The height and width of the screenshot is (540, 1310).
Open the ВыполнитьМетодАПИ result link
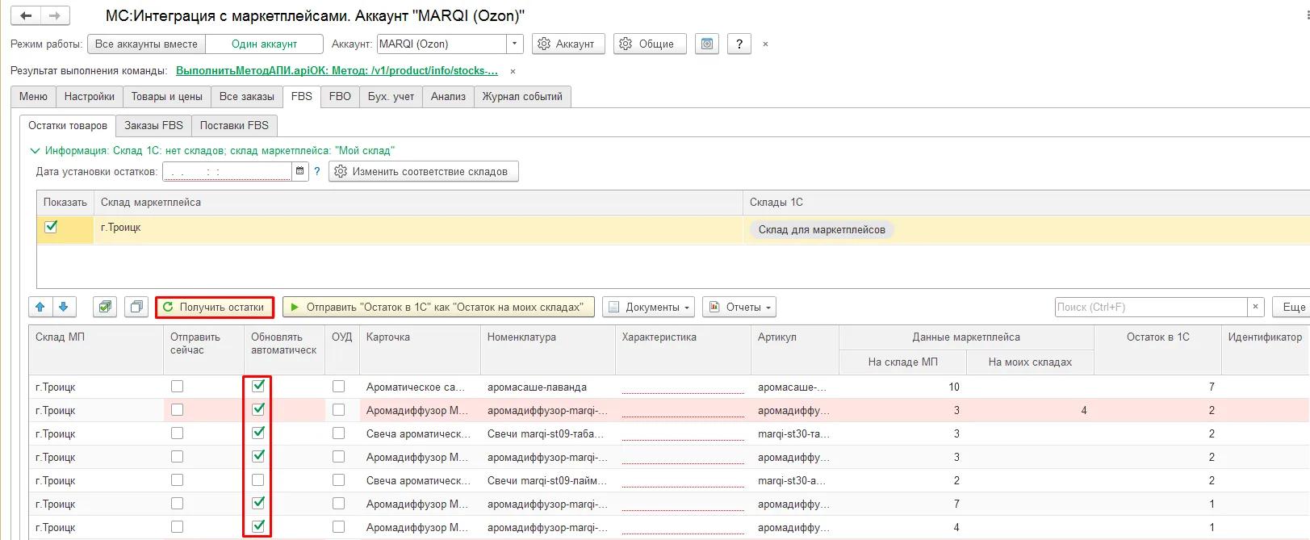337,70
